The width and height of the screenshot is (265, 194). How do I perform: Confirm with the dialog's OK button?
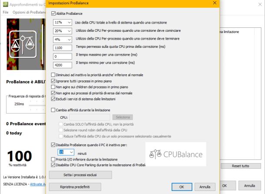click(182, 187)
